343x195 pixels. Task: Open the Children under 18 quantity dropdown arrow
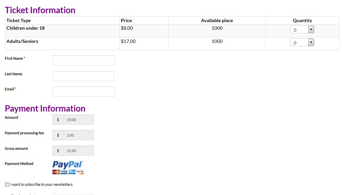pyautogui.click(x=311, y=29)
